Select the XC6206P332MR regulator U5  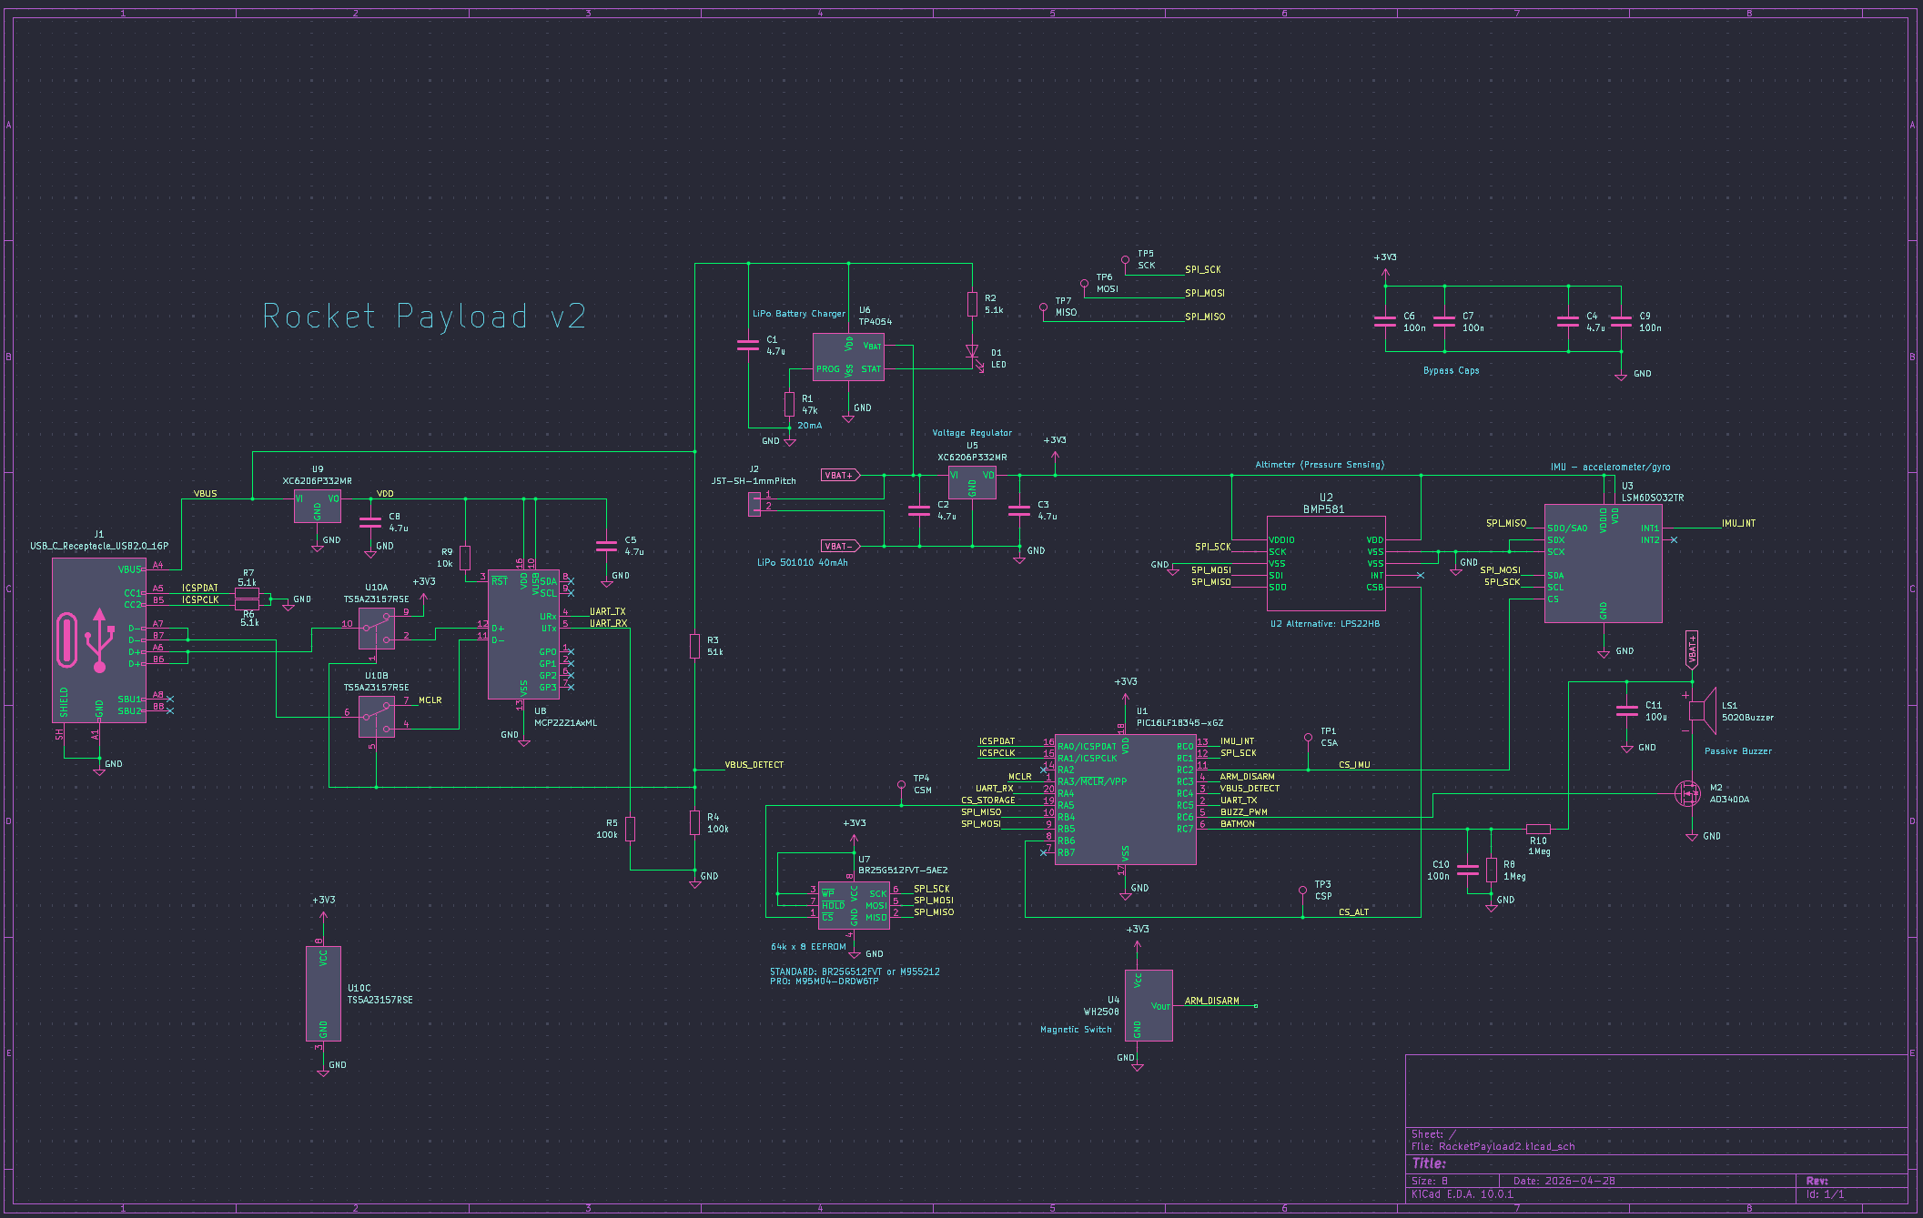(972, 482)
